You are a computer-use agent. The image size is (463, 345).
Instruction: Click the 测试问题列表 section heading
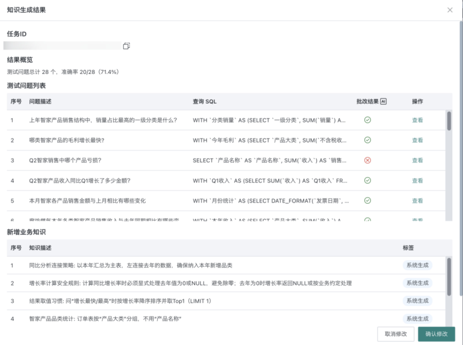26,86
